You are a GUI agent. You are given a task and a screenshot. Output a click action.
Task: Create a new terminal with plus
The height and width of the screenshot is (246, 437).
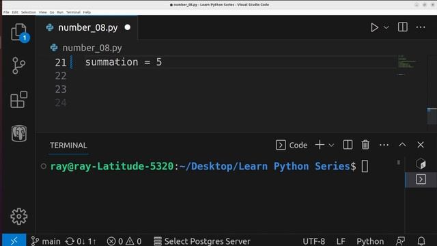pyautogui.click(x=320, y=145)
